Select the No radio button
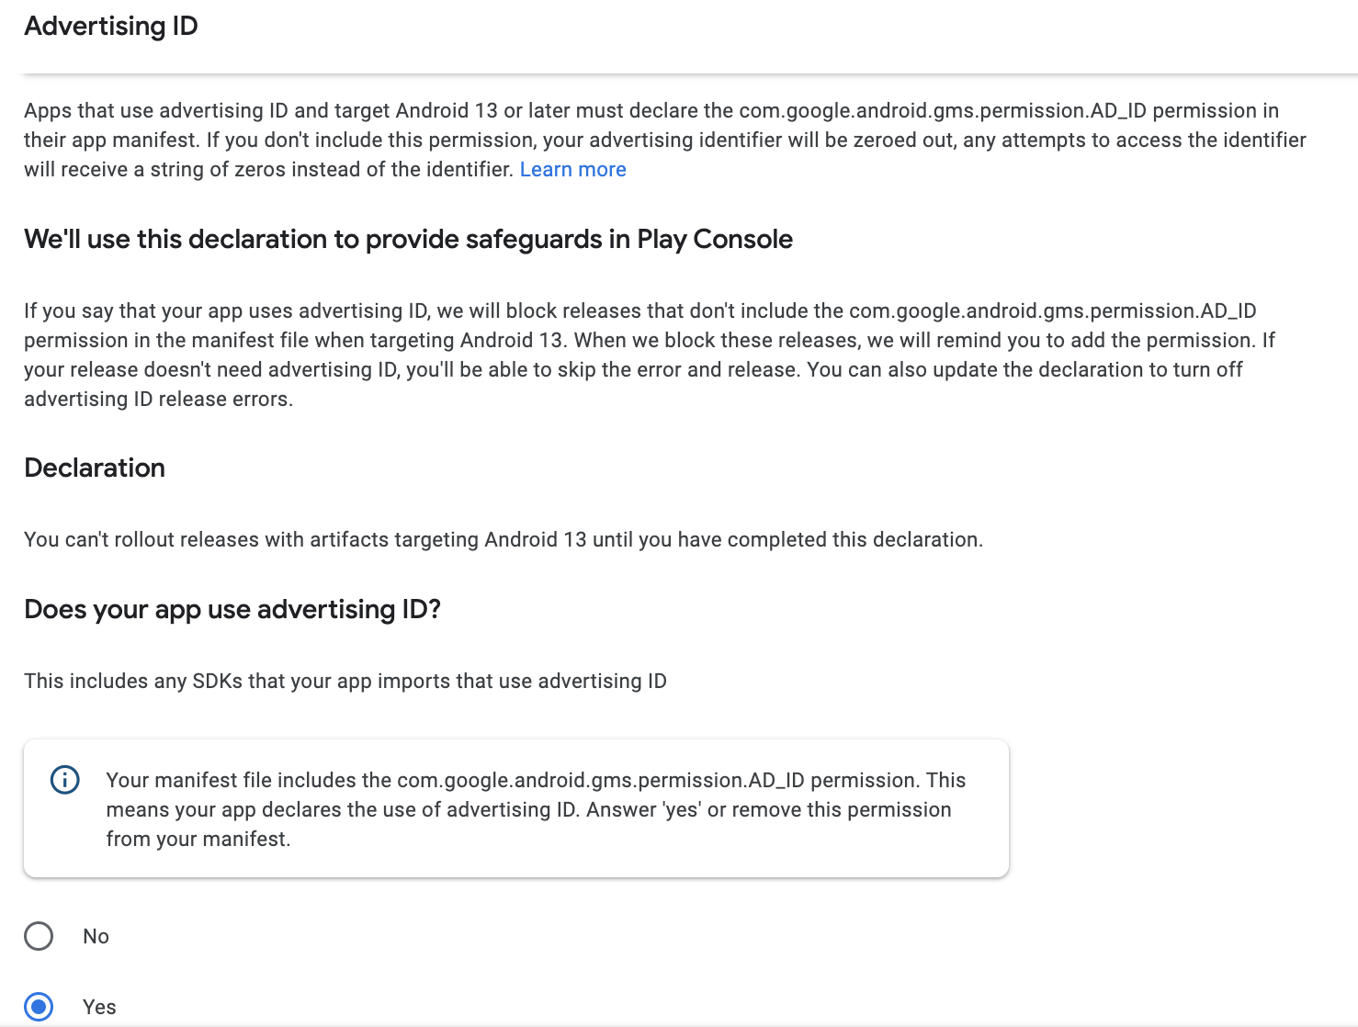The height and width of the screenshot is (1027, 1358). click(x=39, y=936)
